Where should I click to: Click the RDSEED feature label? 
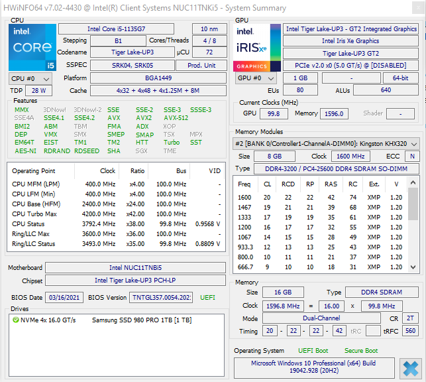coord(87,151)
